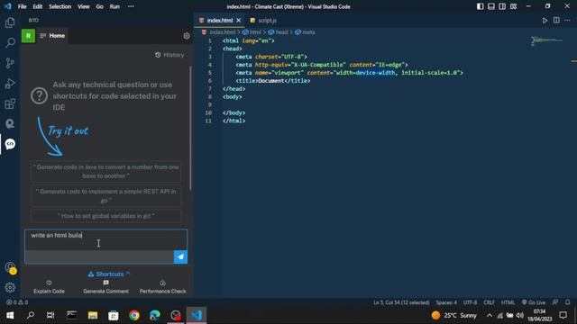577x324 pixels.
Task: Open Manage settings gear in activity bar
Action: tap(10, 288)
